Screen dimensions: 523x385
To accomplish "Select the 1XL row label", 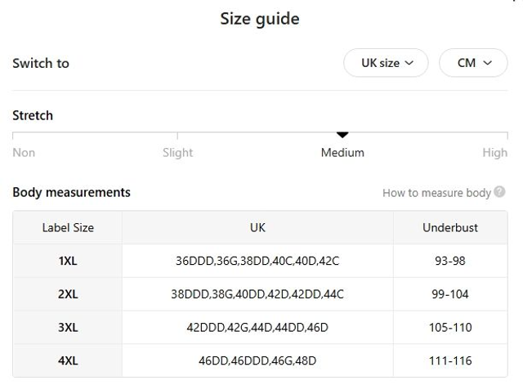I will click(68, 261).
